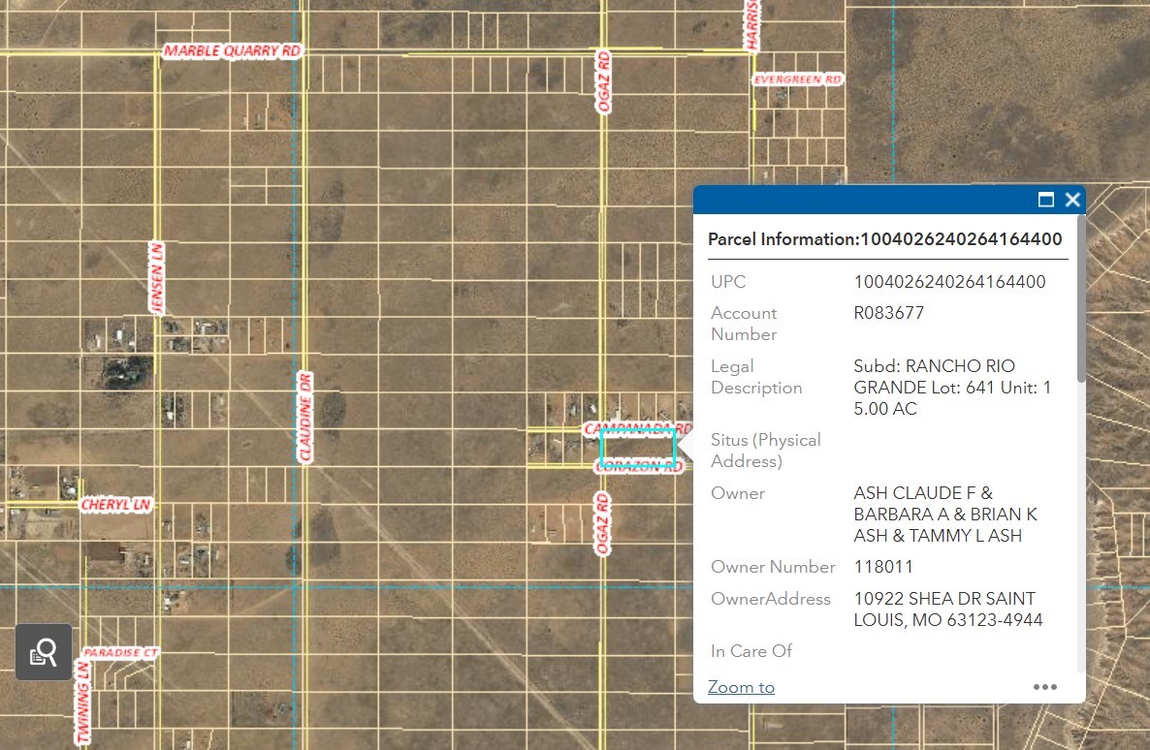Click the CAMPANADA RD street label
This screenshot has height=750, width=1150.
(x=636, y=427)
